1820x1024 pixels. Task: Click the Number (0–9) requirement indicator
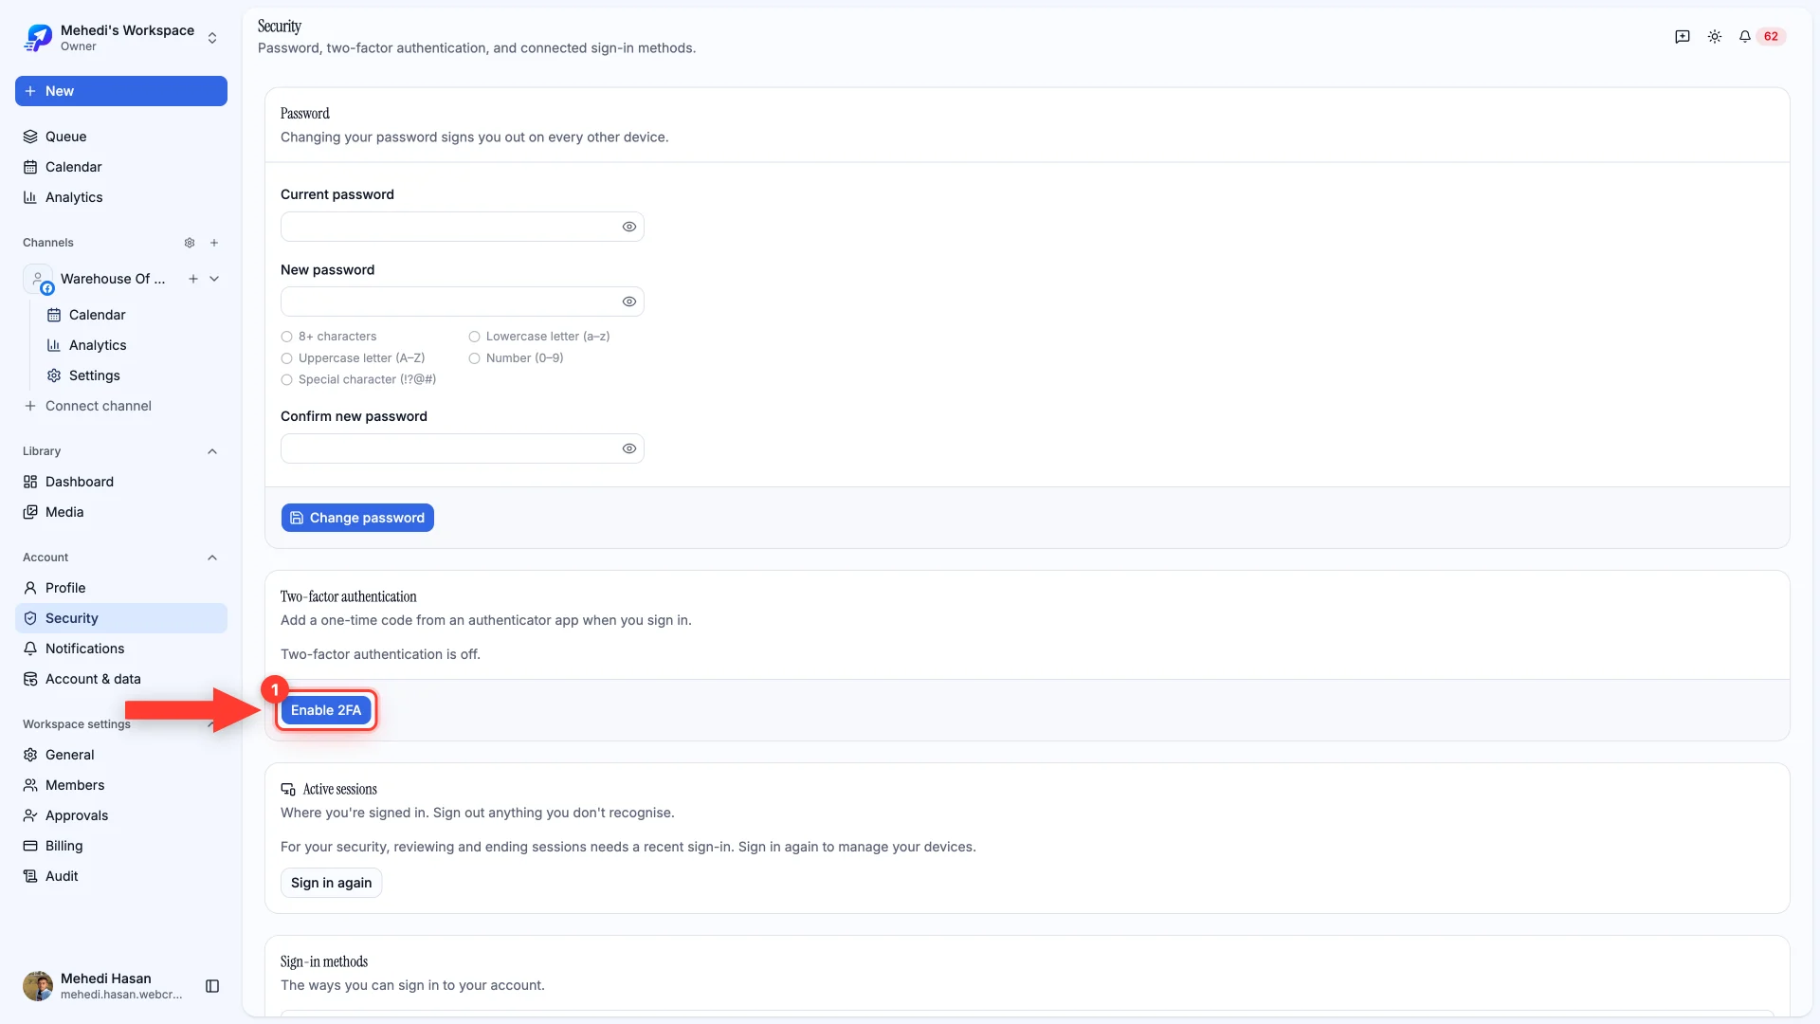point(474,358)
